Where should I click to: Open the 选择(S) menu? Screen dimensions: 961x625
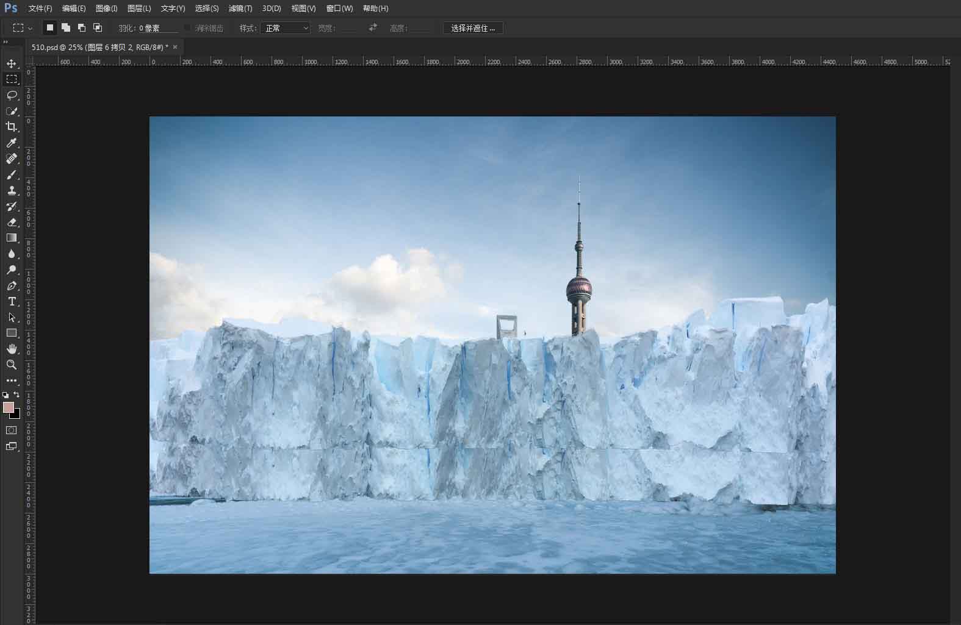point(207,9)
